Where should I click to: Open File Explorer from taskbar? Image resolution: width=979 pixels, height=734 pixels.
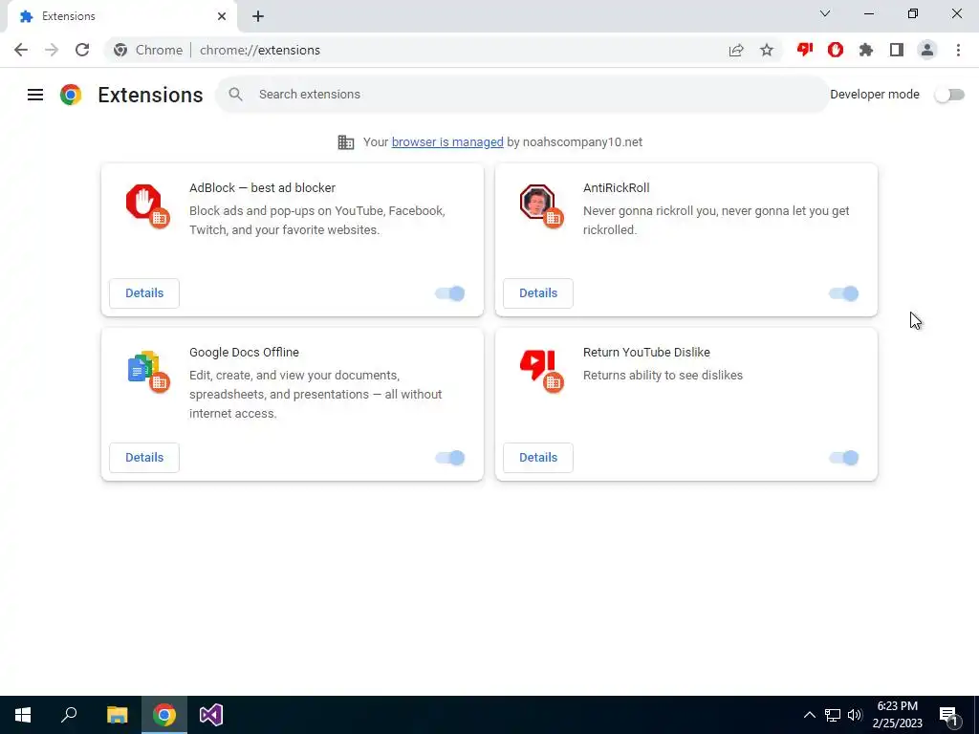(117, 715)
